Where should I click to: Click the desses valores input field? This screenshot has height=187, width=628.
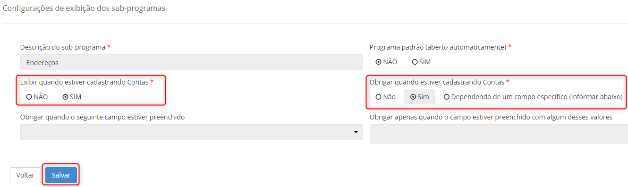pos(499,134)
